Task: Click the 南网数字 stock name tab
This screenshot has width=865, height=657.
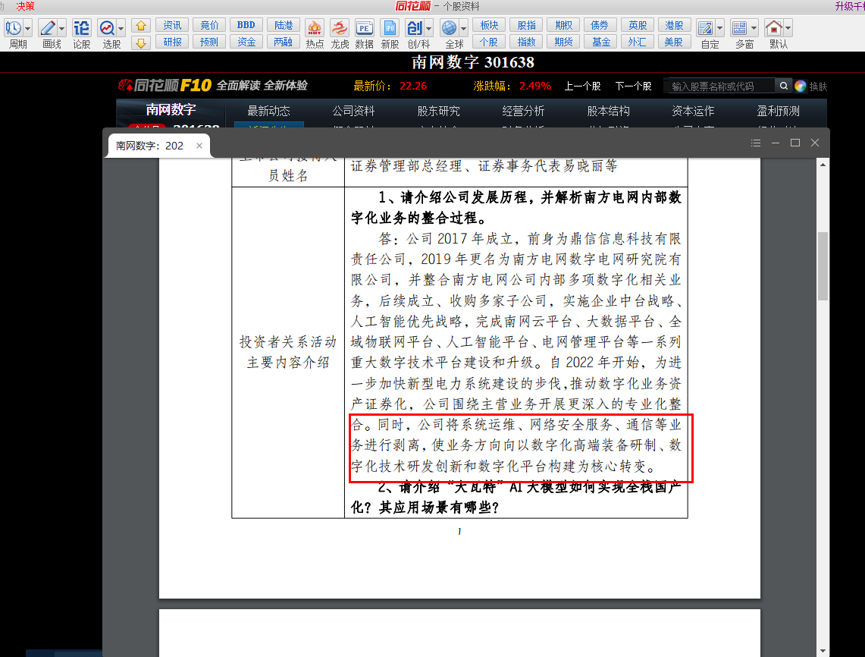Action: pyautogui.click(x=171, y=110)
